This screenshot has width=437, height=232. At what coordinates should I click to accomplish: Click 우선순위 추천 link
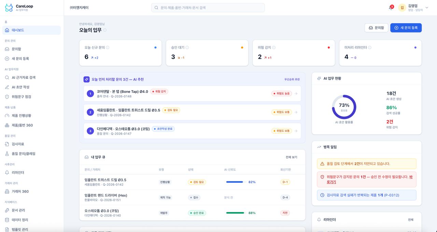(292, 79)
